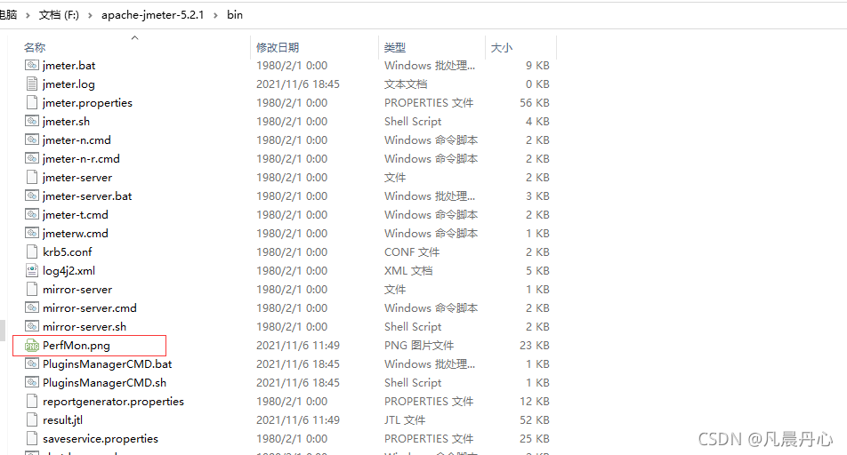The image size is (847, 455).
Task: Navigate to apache-jmeter-5.2.1 breadcrumb folder
Action: click(x=153, y=14)
